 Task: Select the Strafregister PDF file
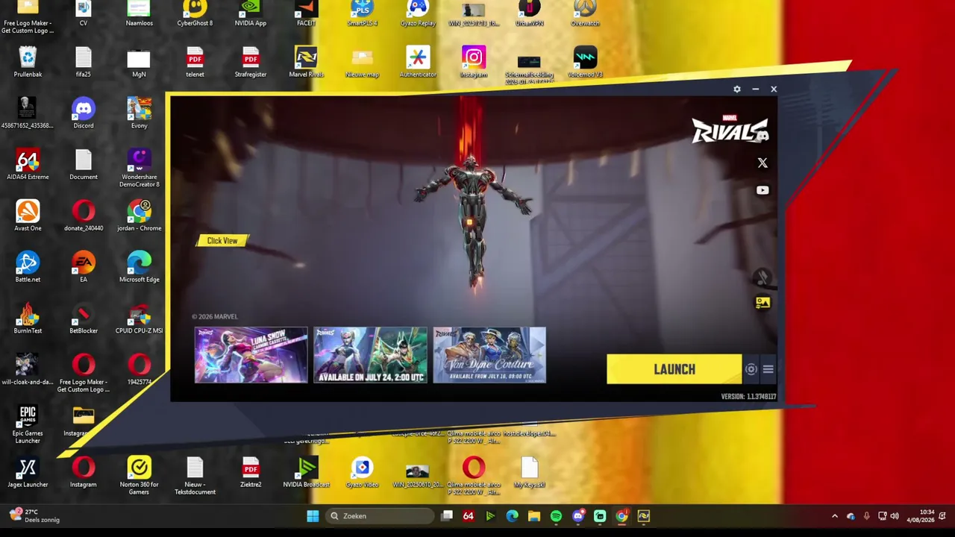(251, 62)
